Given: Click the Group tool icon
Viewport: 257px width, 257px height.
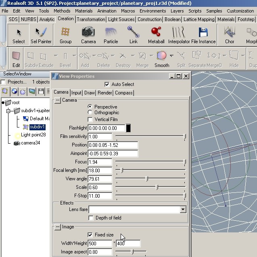Looking at the screenshot, I should click(65, 35).
